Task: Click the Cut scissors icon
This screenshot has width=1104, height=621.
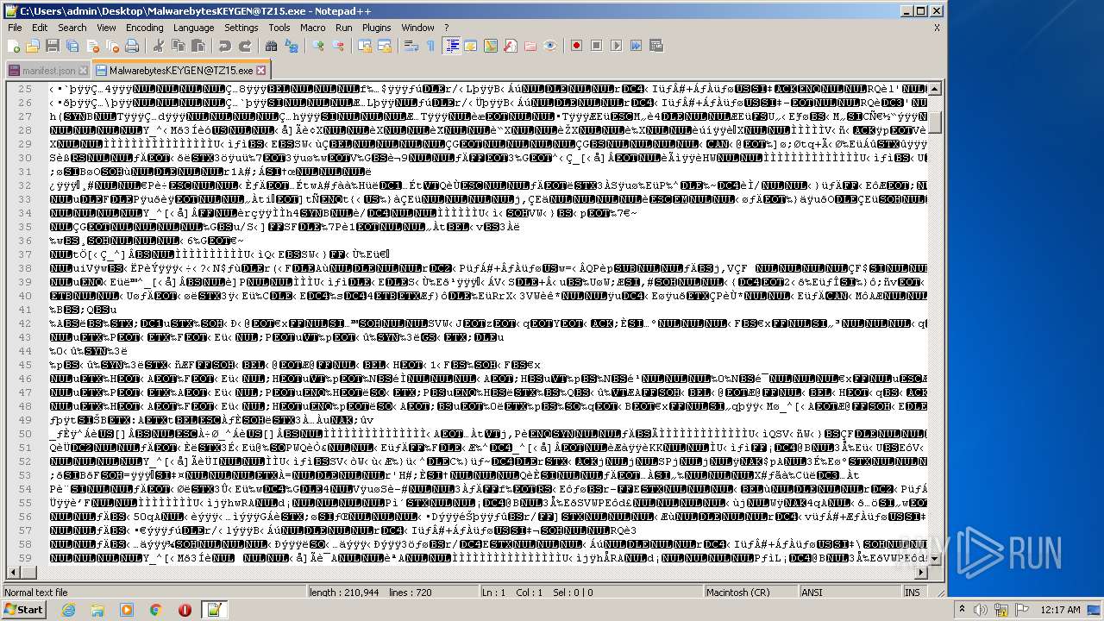Action: (x=159, y=46)
